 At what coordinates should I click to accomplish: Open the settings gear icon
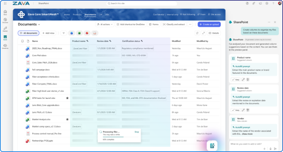[267, 3]
